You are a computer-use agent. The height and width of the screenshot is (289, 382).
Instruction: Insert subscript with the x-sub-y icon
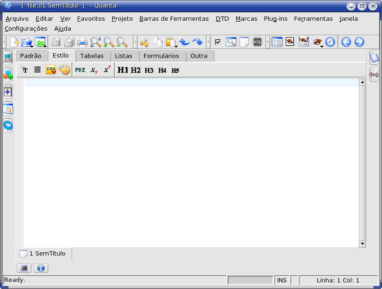click(x=94, y=70)
